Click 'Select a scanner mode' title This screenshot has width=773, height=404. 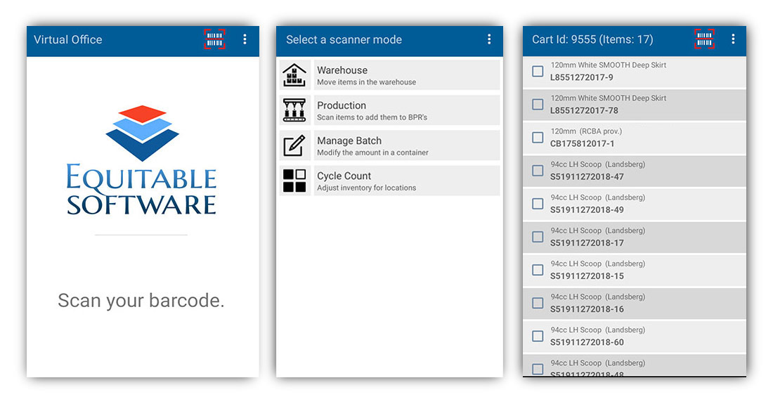[x=344, y=39]
